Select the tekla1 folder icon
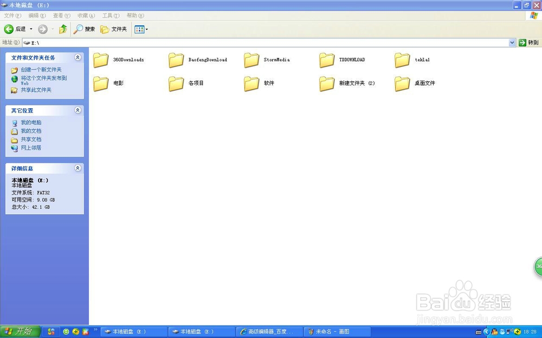542x338 pixels. click(x=402, y=59)
